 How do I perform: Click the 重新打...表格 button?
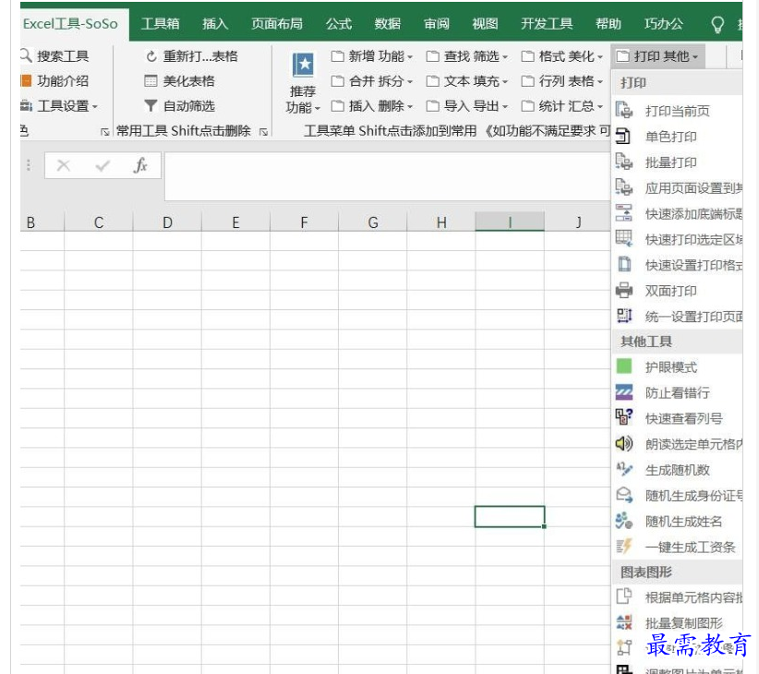(192, 56)
